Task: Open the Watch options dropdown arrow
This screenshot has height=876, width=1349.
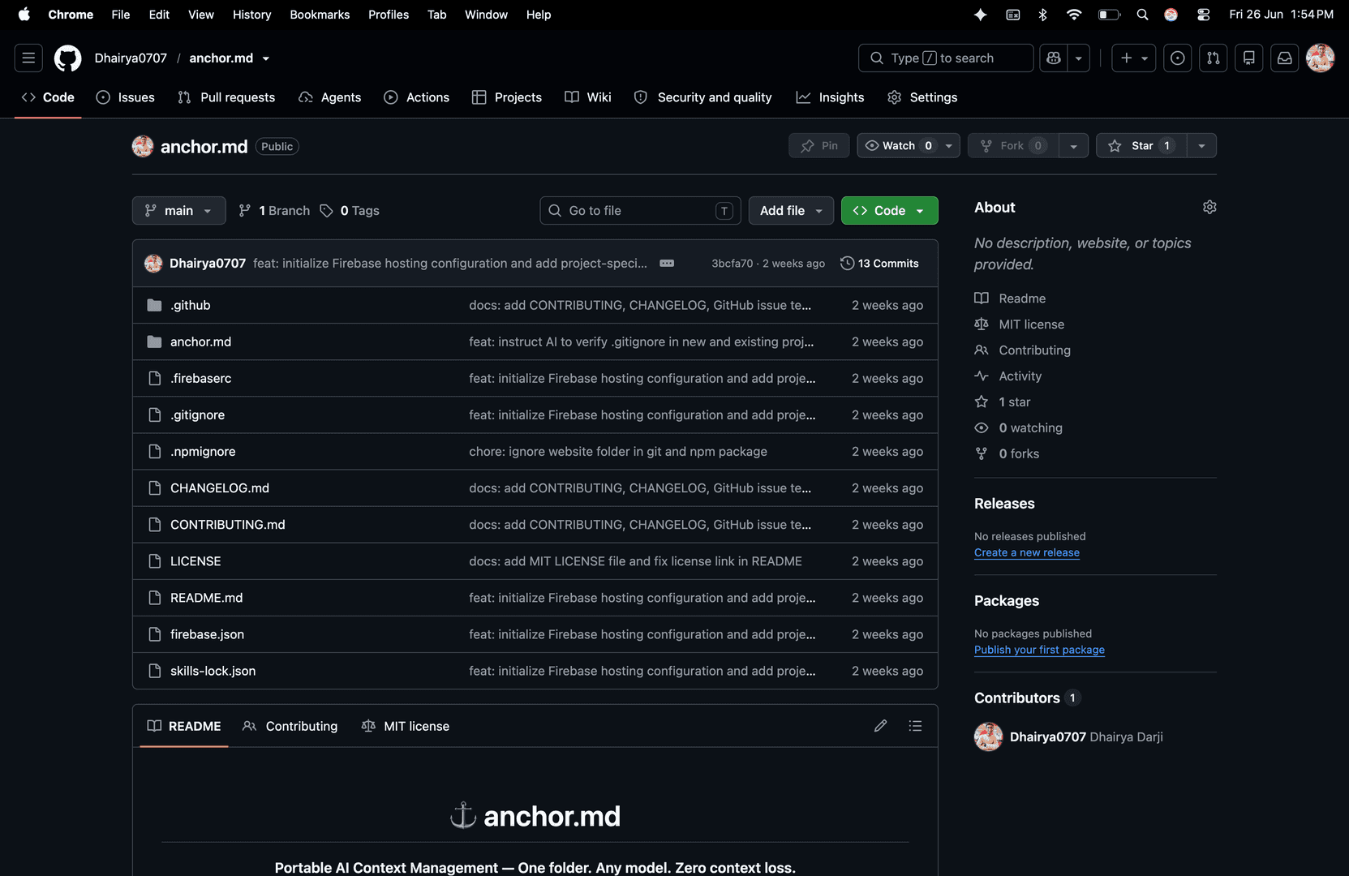Action: tap(949, 146)
